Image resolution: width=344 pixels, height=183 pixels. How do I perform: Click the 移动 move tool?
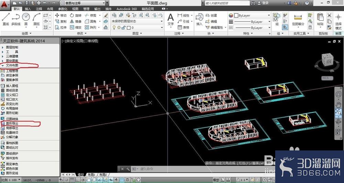coord(61,15)
